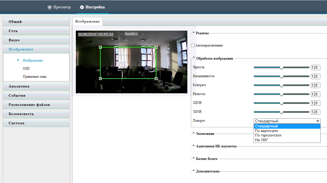Click the Контраст slider handle
Image resolution: width=327 pixels, height=183 pixels.
[x=282, y=86]
